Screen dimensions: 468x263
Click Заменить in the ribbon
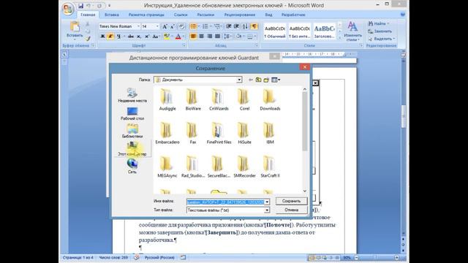(380, 31)
